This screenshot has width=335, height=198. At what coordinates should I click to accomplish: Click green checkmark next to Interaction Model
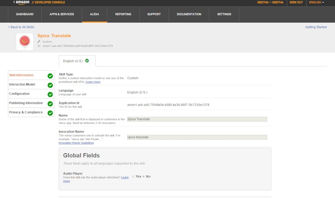(50, 85)
